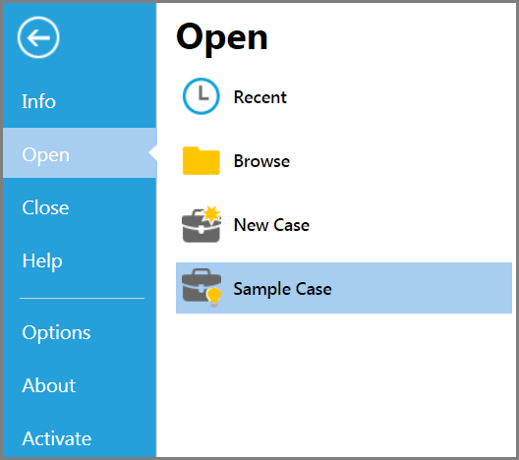Click empty area of highlighted Sample Case row
Screen dimensions: 519x460
click(x=421, y=288)
